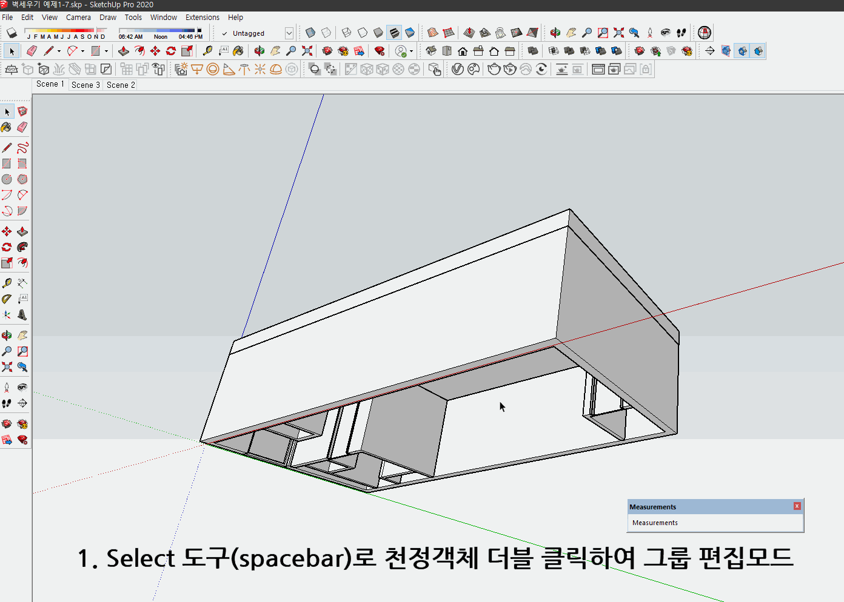The width and height of the screenshot is (844, 602).
Task: Toggle X-Ray face style
Action: click(310, 33)
